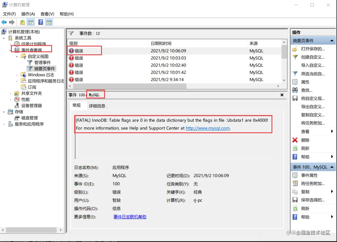Click 复制自定义... in actions pane

(x=313, y=115)
